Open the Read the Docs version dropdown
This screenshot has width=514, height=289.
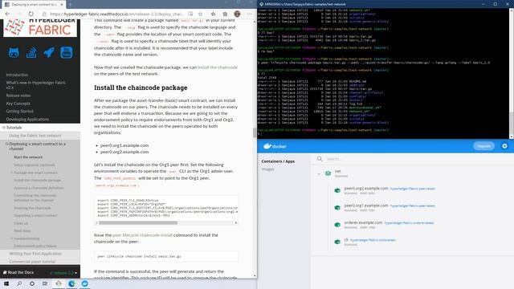click(x=63, y=273)
